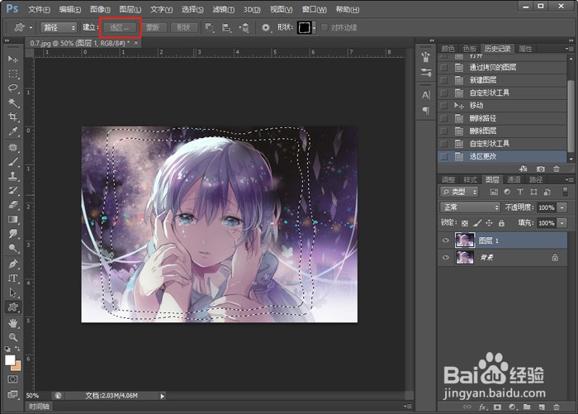The width and height of the screenshot is (578, 414).
Task: Set history brush source for 选区更改
Action: [x=444, y=156]
